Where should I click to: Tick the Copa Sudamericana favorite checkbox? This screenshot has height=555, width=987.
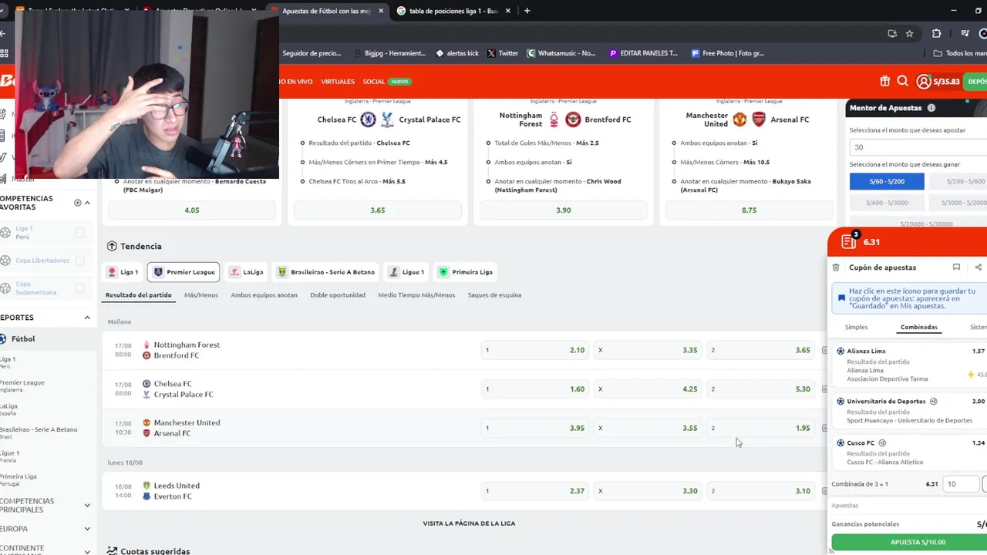click(x=79, y=288)
